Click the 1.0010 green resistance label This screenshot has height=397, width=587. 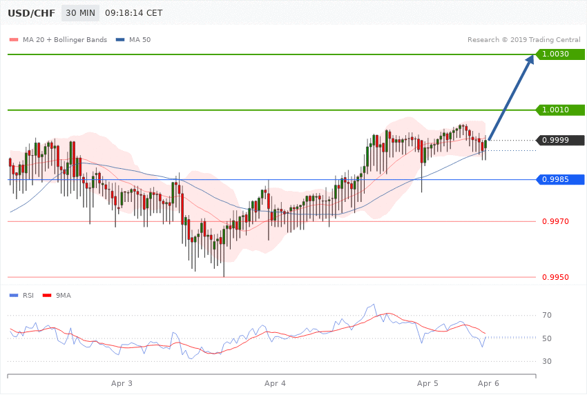pos(559,110)
